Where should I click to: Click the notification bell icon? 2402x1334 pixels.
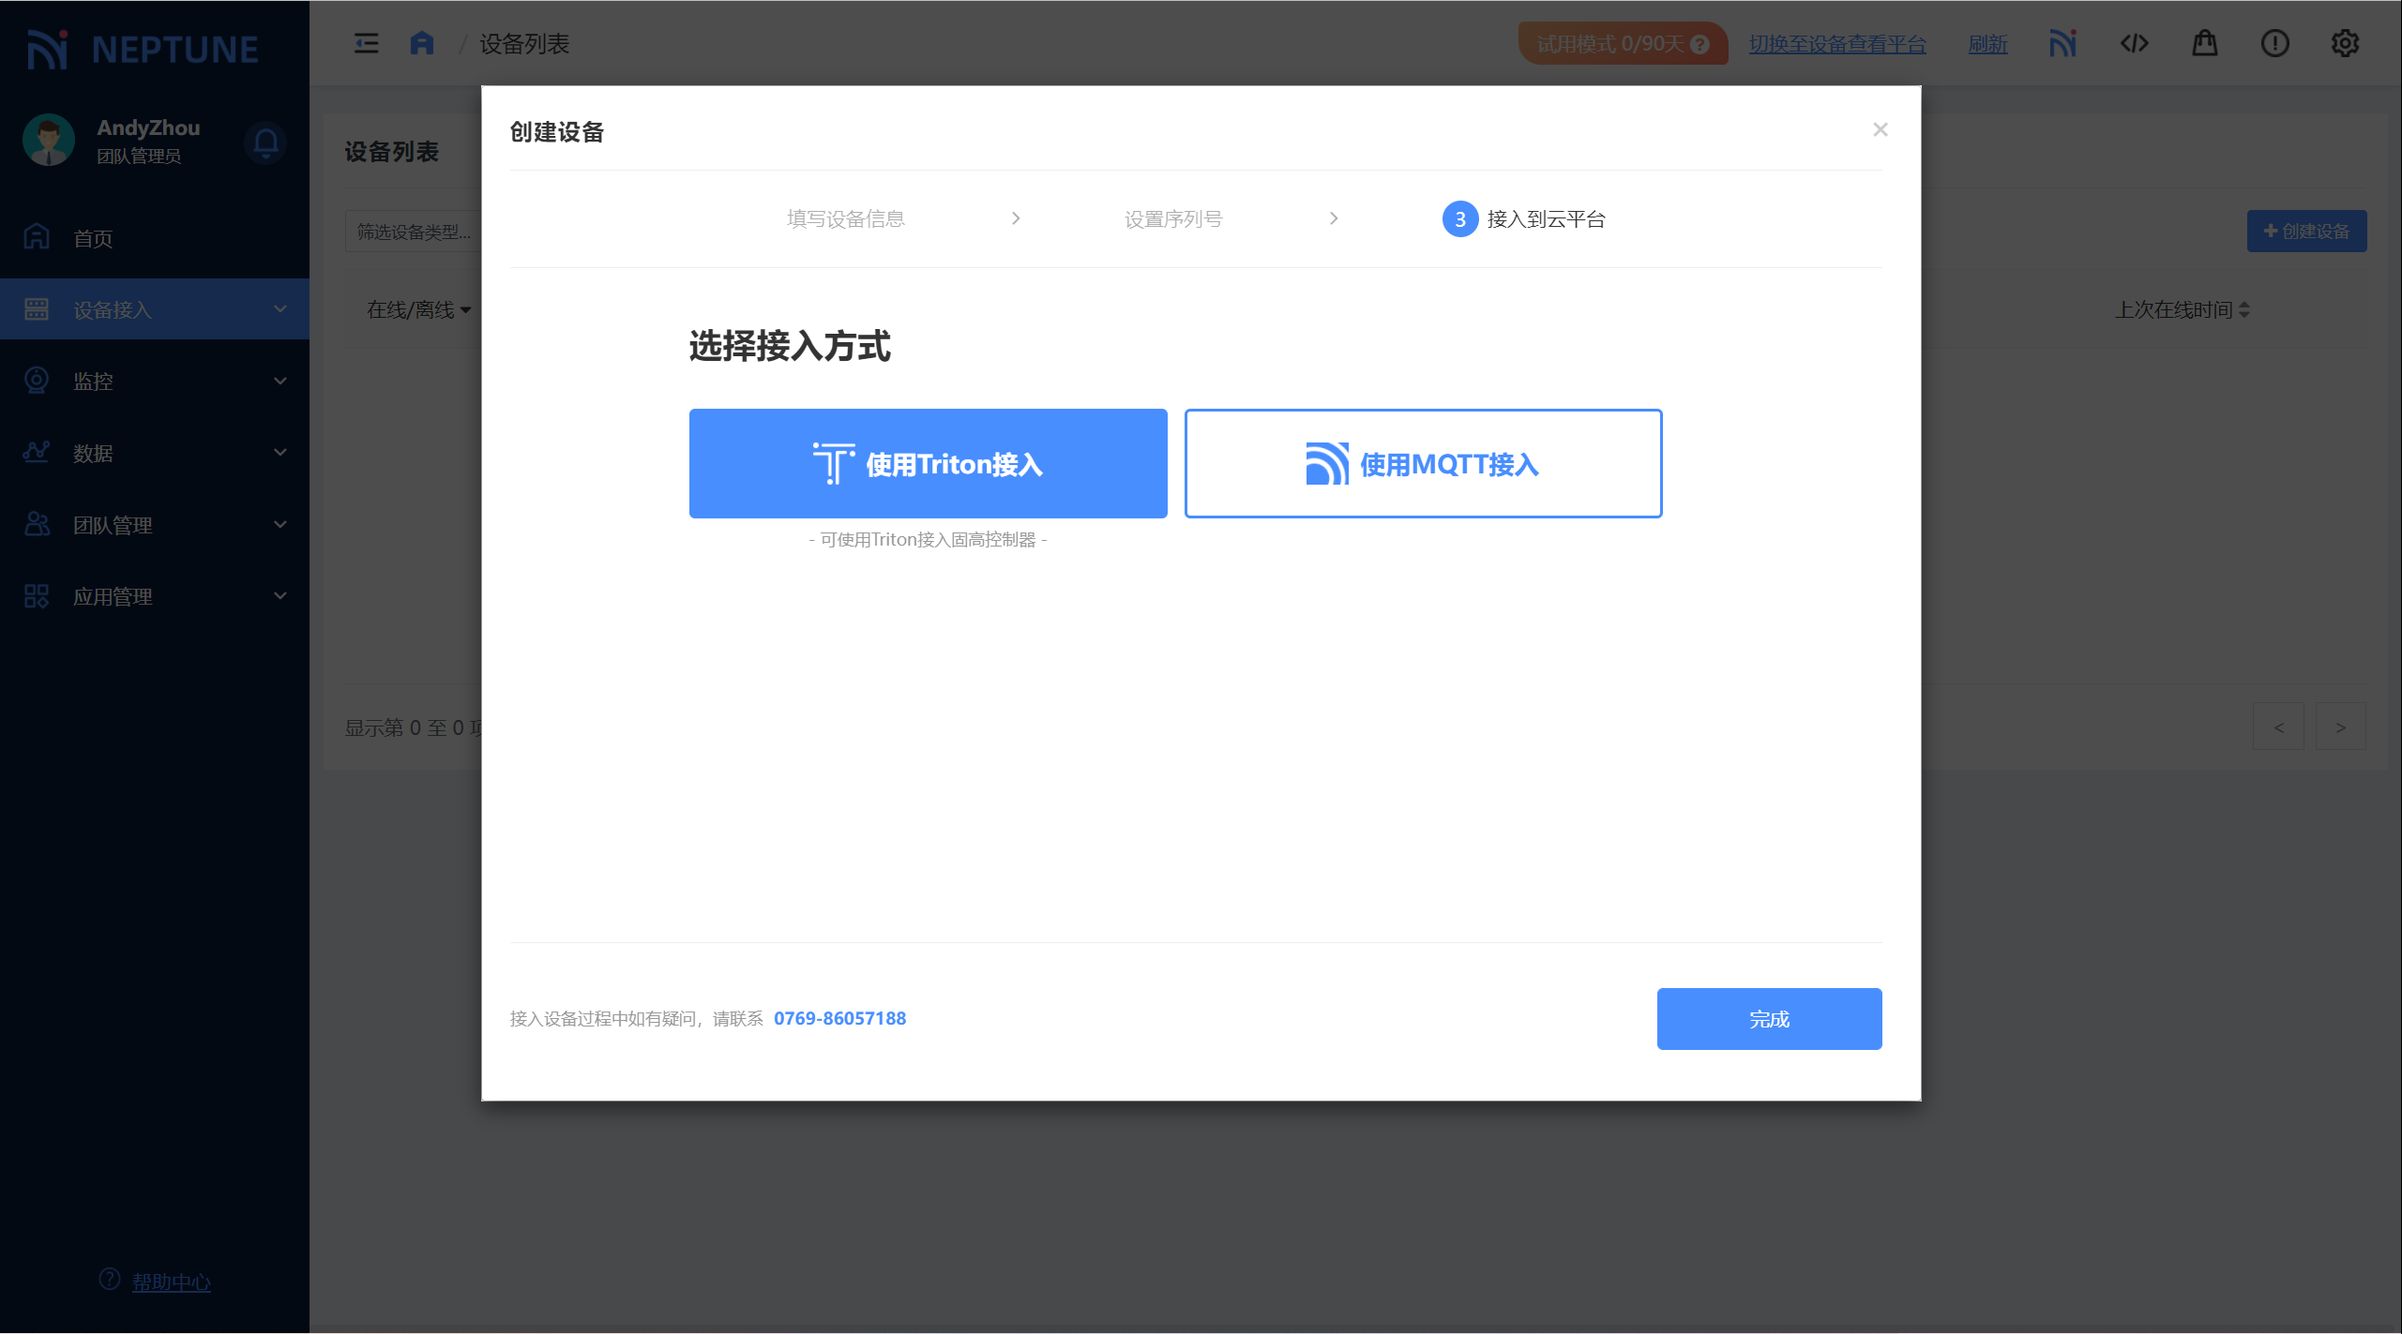click(x=265, y=142)
